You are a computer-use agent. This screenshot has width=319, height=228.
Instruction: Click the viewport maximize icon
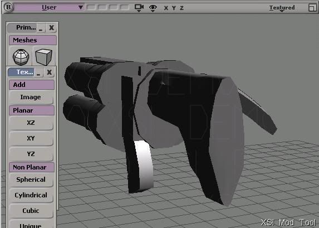312,8
